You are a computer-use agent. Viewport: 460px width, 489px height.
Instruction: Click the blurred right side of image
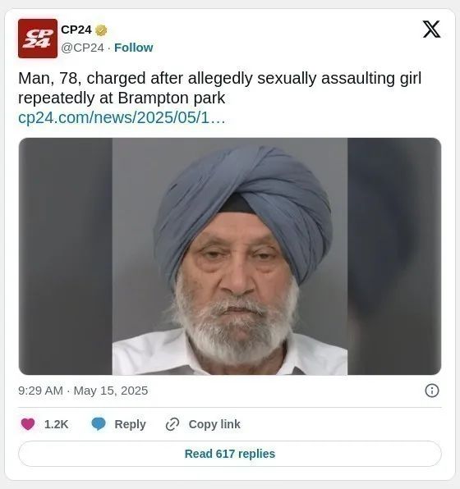point(394,256)
